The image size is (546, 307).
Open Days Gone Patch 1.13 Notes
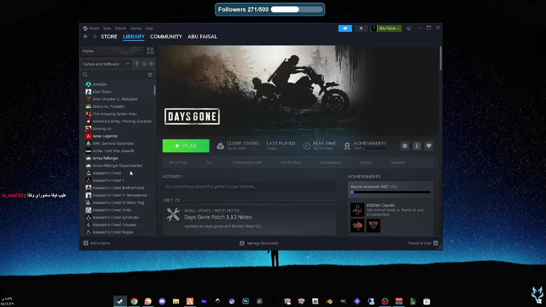(x=218, y=217)
